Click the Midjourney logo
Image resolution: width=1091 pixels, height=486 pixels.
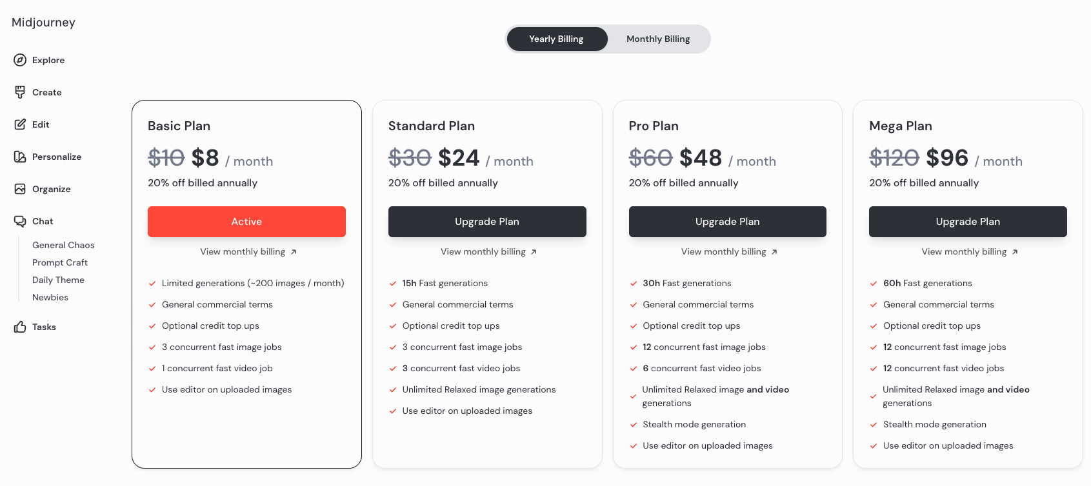pyautogui.click(x=43, y=22)
